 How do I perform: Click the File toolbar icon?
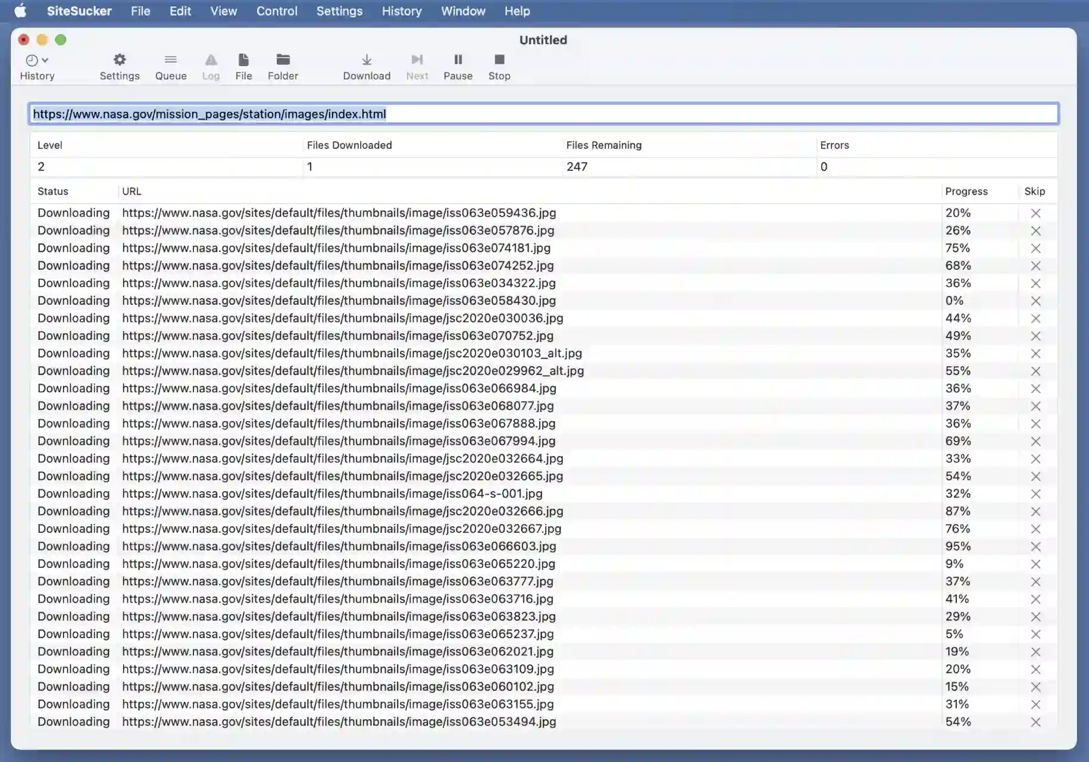click(x=243, y=67)
